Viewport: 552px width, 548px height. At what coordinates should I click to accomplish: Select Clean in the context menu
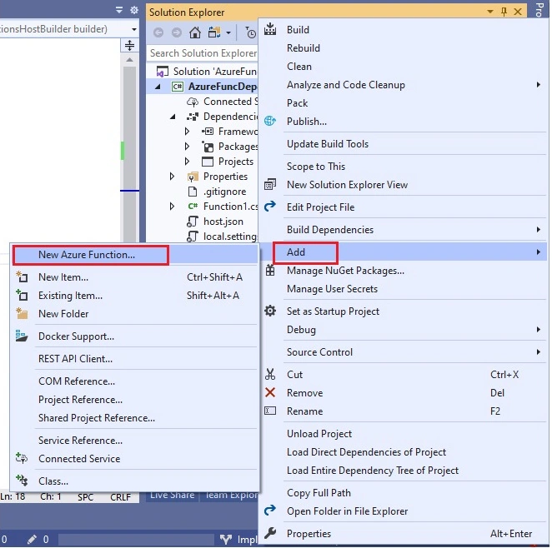tap(299, 66)
